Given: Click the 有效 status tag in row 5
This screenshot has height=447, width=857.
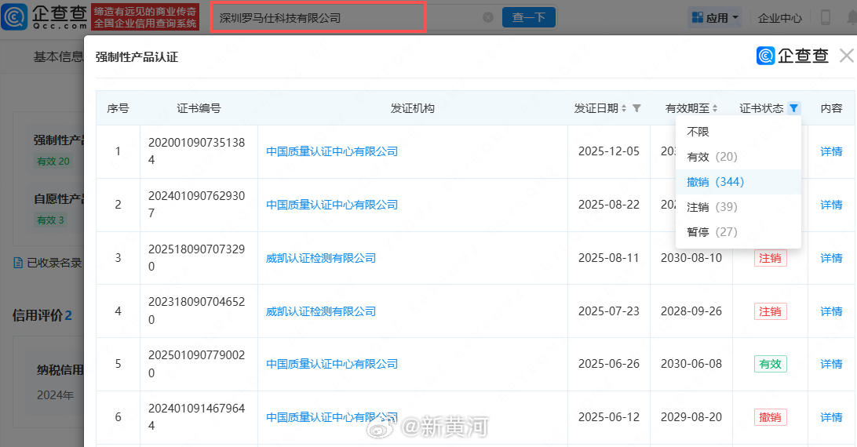Looking at the screenshot, I should tap(770, 364).
